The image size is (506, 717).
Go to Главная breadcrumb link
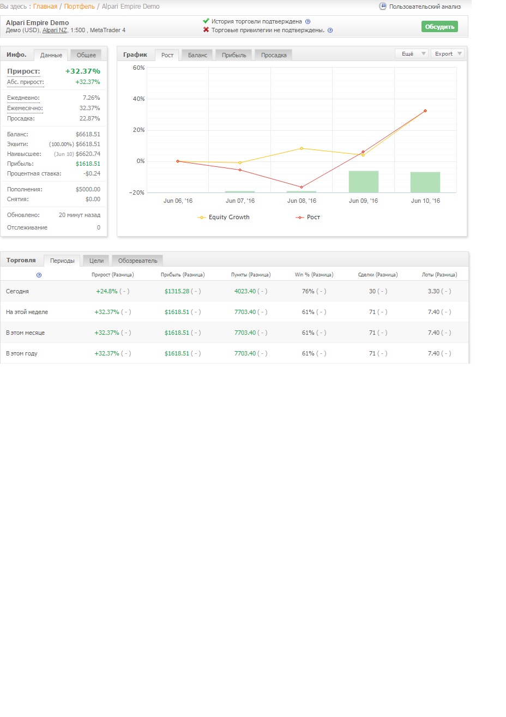(45, 7)
